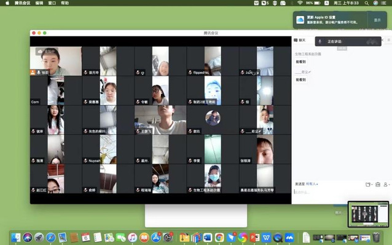Viewport: 392px width, 245px height.
Task: Click the second 能看到 chat message
Action: (x=300, y=80)
